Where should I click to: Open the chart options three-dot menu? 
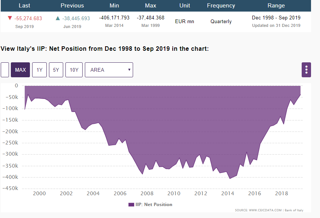[x=306, y=70]
